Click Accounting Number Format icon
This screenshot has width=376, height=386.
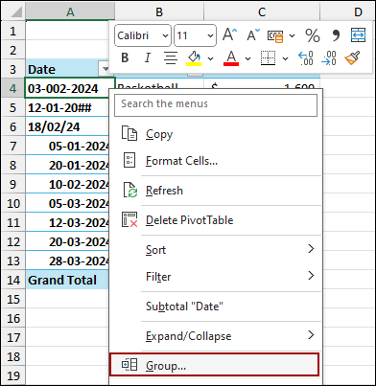pos(275,35)
